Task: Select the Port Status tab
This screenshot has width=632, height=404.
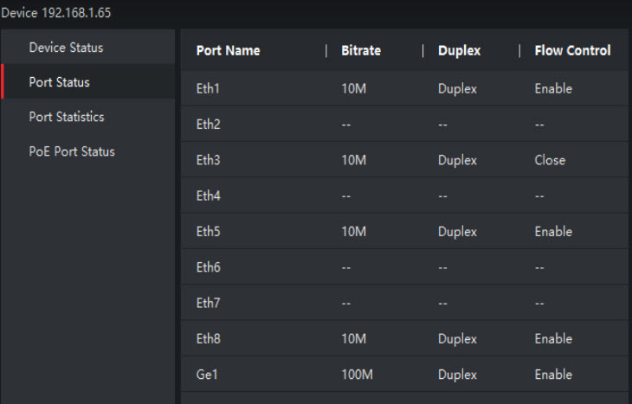Action: click(x=59, y=82)
